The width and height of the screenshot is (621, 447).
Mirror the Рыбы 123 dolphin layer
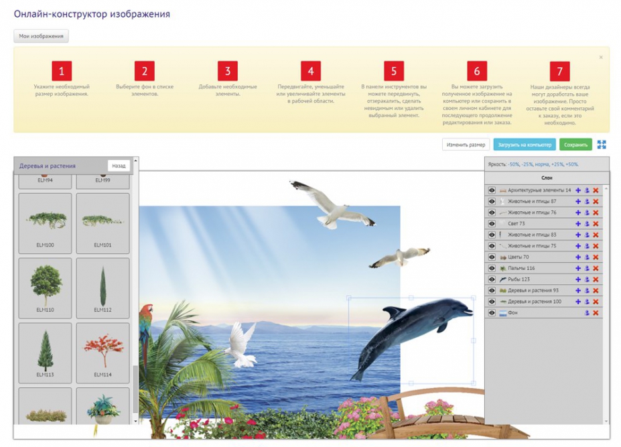point(587,279)
